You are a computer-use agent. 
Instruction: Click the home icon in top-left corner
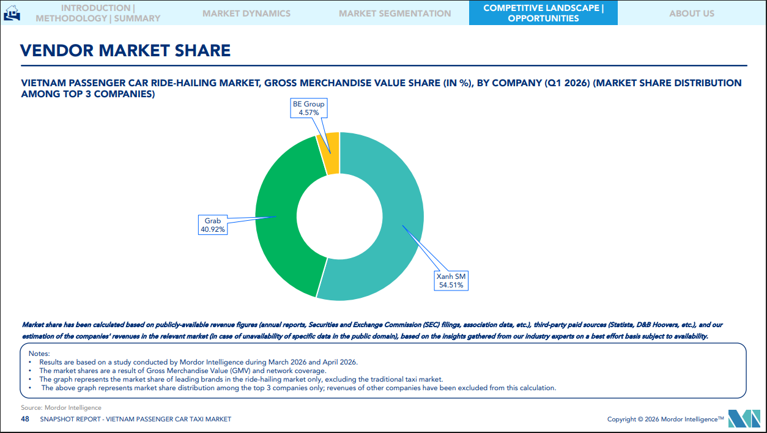tap(12, 13)
